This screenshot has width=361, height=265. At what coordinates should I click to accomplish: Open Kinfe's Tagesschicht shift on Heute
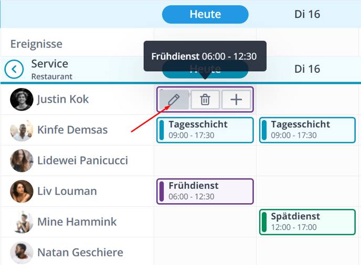pos(205,130)
